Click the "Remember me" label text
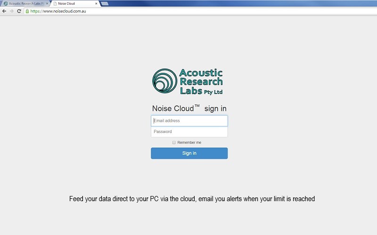The width and height of the screenshot is (377, 235). (189, 142)
